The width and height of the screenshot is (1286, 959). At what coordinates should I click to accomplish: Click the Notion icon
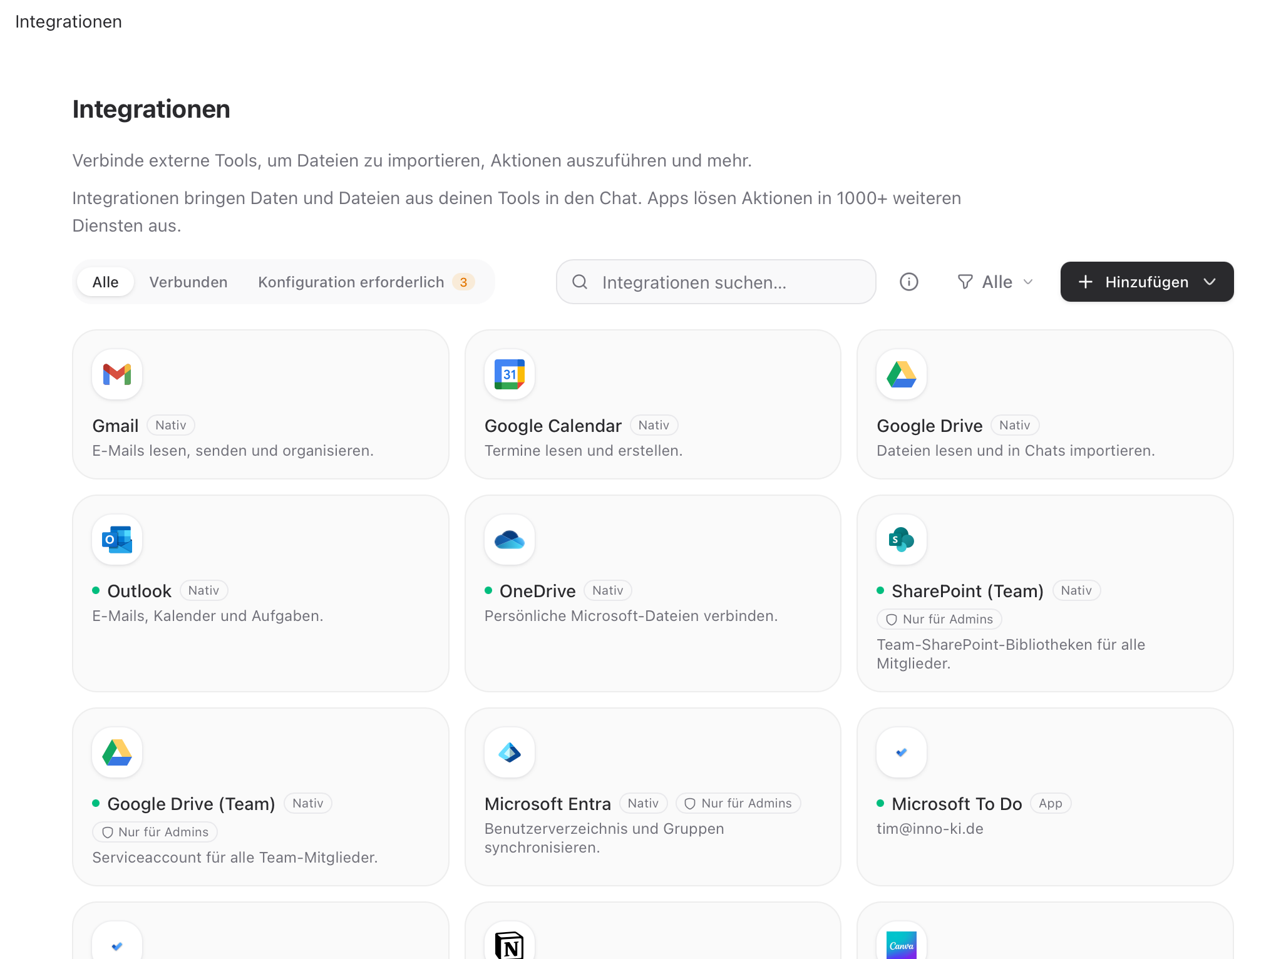pyautogui.click(x=510, y=945)
